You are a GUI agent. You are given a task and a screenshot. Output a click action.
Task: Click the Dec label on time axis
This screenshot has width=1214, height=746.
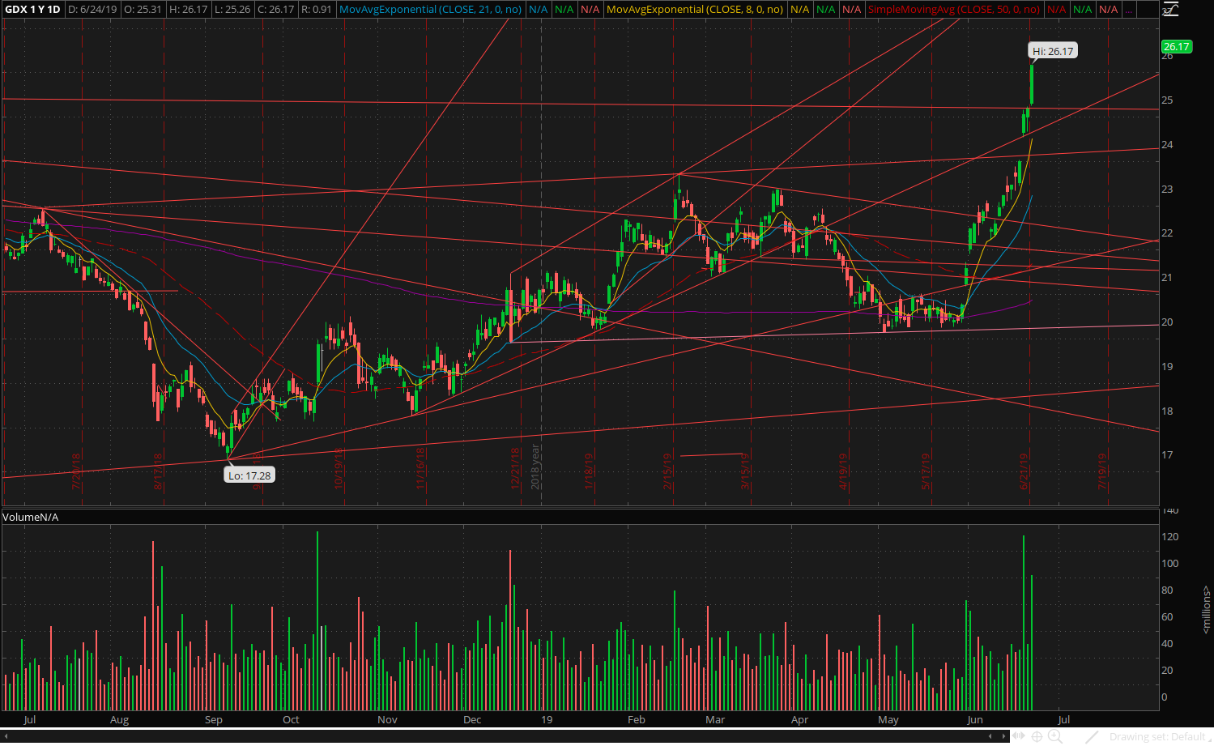(472, 719)
